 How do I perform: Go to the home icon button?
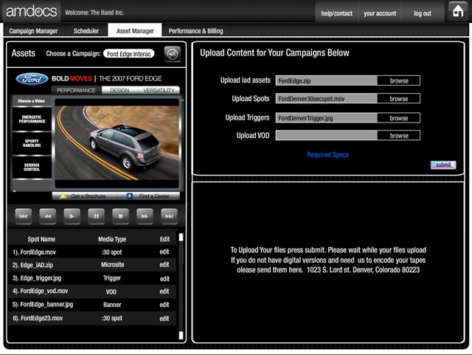coord(458,11)
